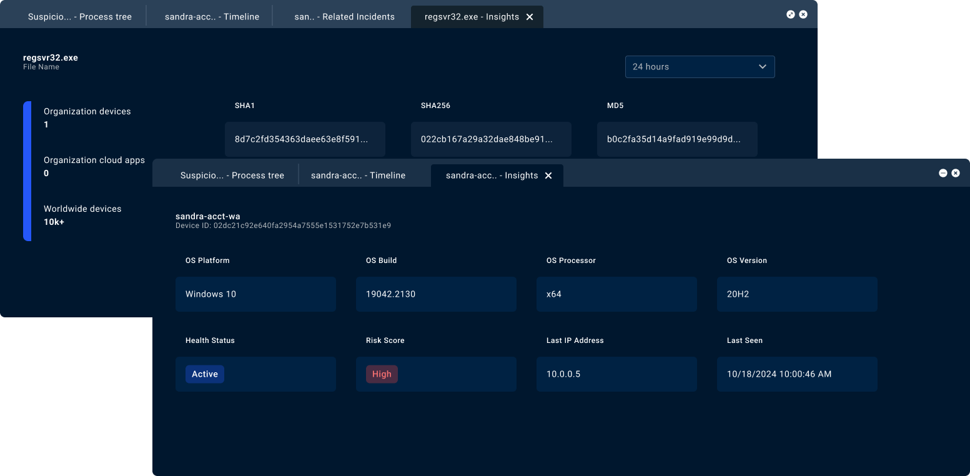The width and height of the screenshot is (970, 476).
Task: Close the regsvr32.exe insights panel
Action: (803, 14)
